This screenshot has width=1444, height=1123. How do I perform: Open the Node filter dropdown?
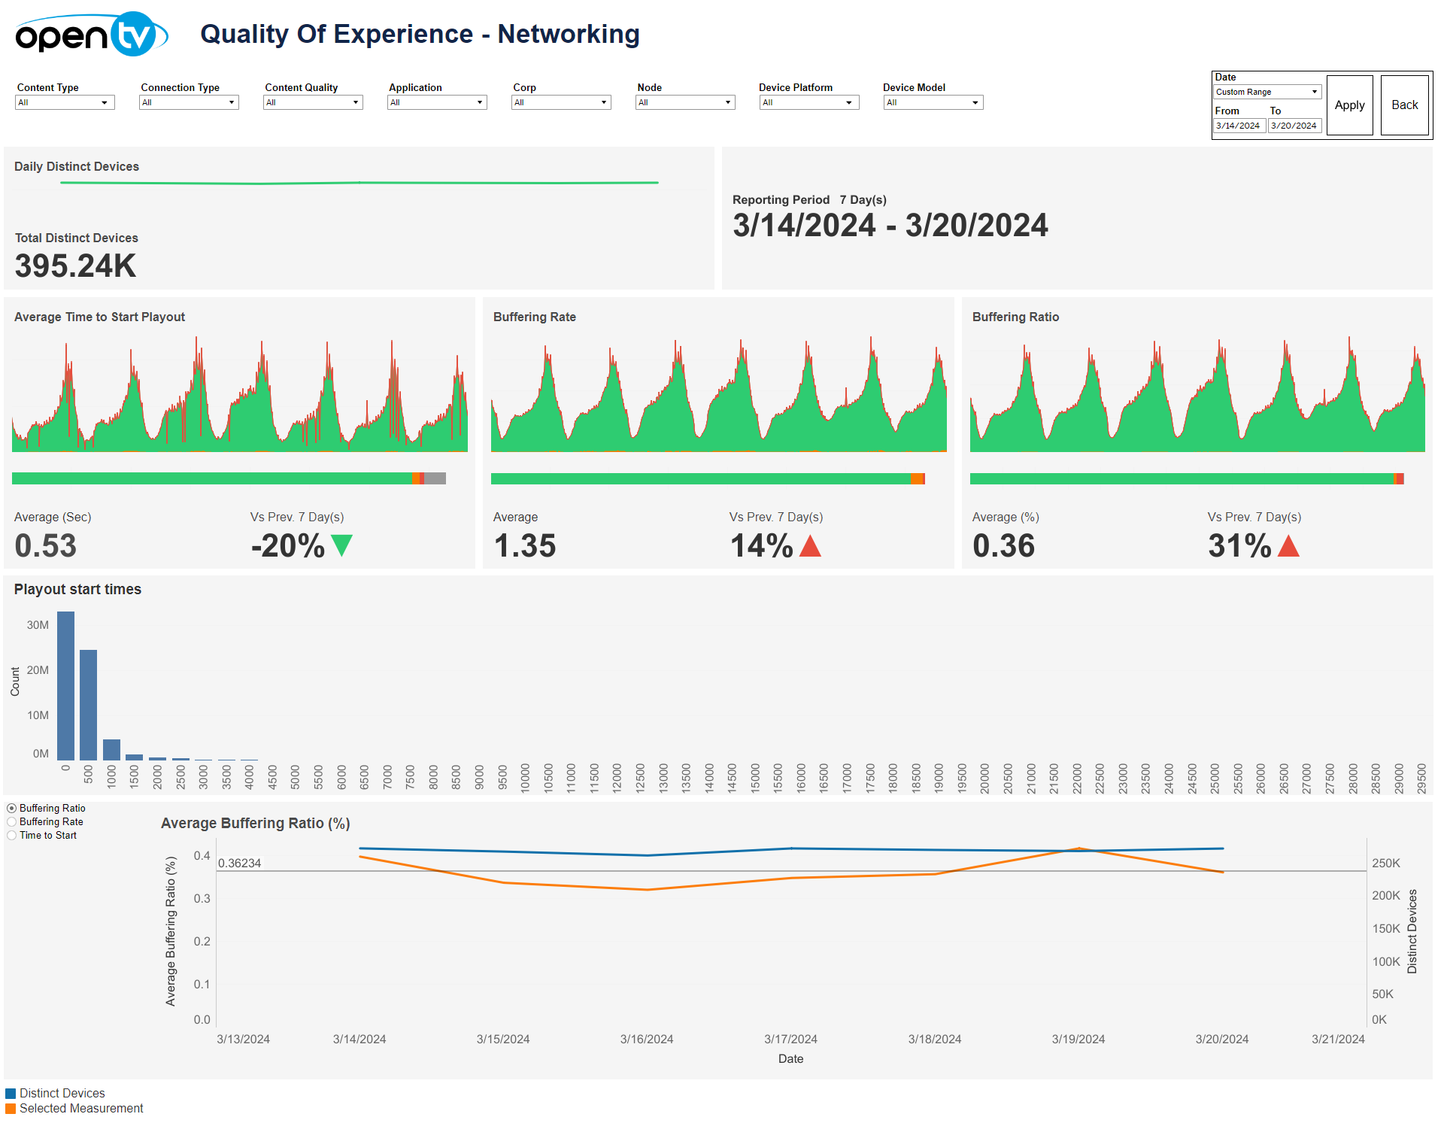685,102
